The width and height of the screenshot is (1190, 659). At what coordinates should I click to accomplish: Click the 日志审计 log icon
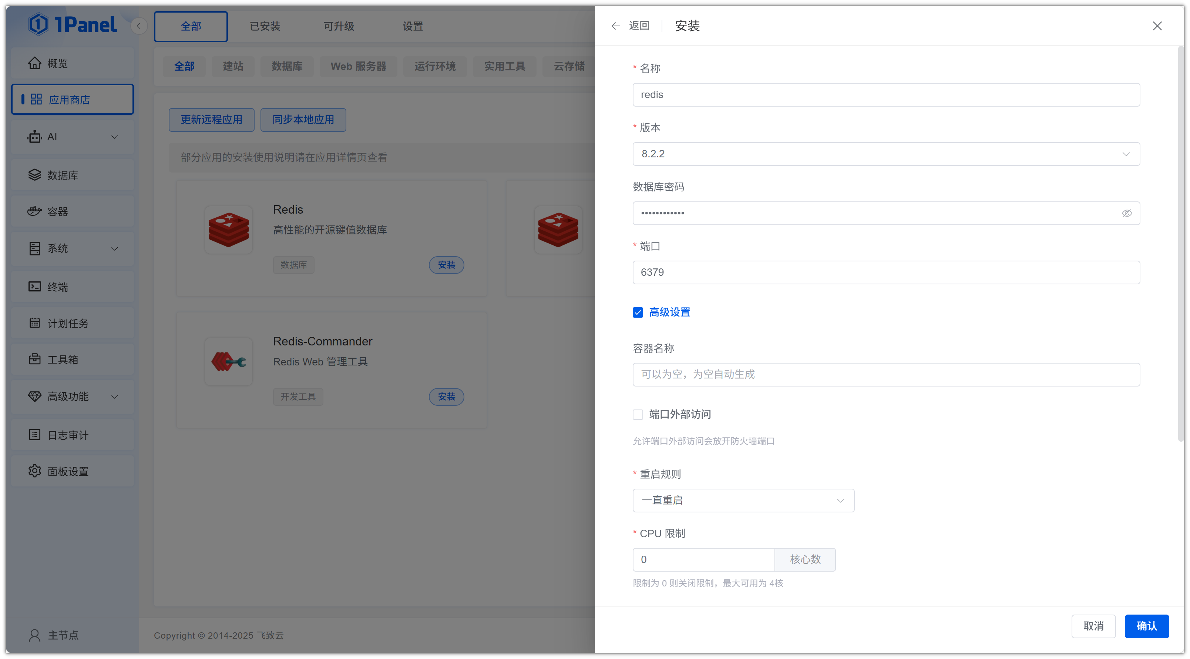point(35,435)
